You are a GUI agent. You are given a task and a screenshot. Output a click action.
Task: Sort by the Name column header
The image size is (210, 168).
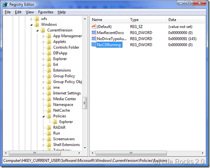(109, 20)
